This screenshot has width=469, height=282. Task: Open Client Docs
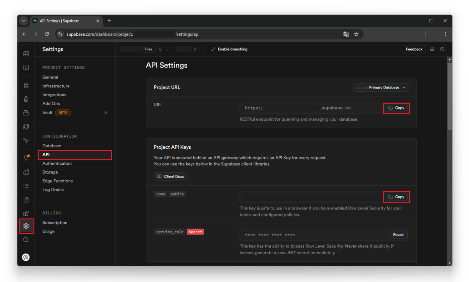click(171, 176)
